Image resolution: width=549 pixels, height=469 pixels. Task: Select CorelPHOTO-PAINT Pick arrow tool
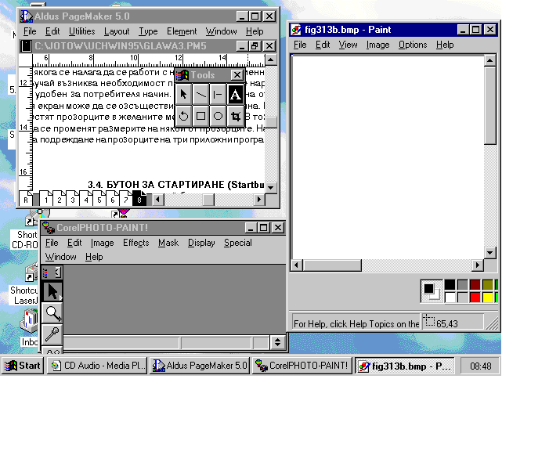pyautogui.click(x=52, y=291)
